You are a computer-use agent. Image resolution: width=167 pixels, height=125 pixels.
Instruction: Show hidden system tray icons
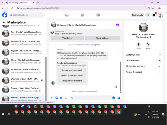pyautogui.click(x=146, y=114)
